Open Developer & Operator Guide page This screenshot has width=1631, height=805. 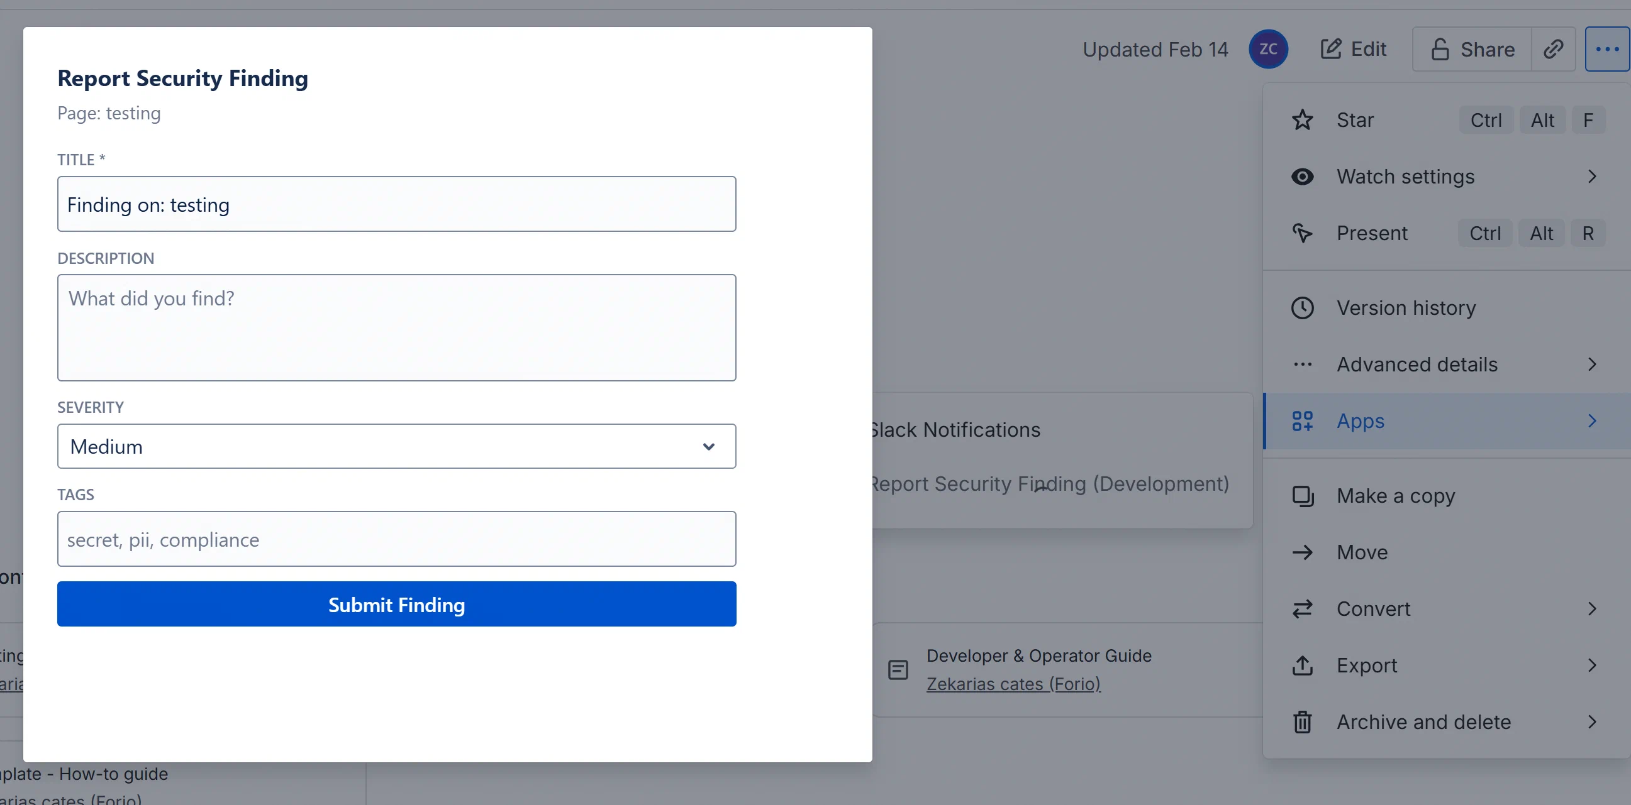(1038, 656)
